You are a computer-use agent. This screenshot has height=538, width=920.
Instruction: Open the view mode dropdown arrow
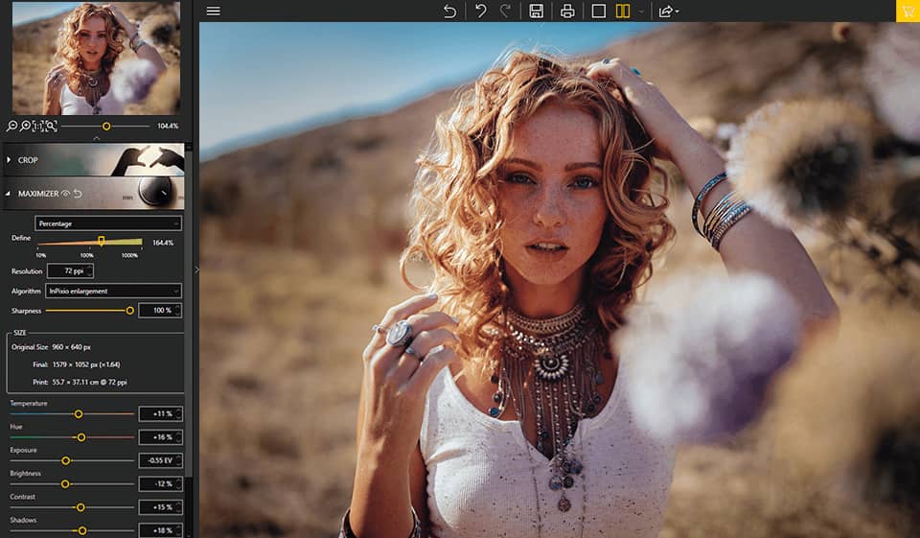coord(641,12)
